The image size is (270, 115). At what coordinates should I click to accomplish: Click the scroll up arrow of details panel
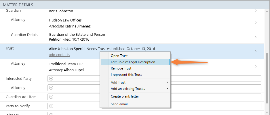click(x=267, y=11)
